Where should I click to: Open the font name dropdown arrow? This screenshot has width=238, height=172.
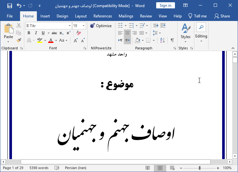coord(70,26)
